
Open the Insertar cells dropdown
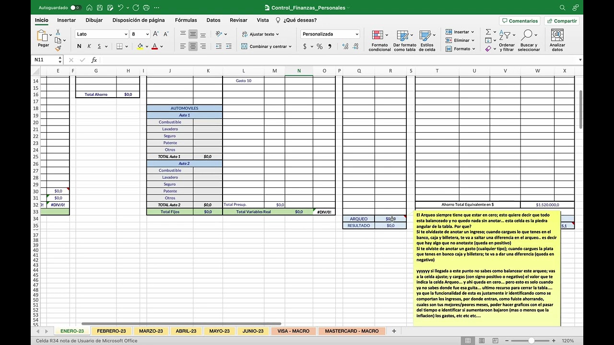tap(460, 32)
